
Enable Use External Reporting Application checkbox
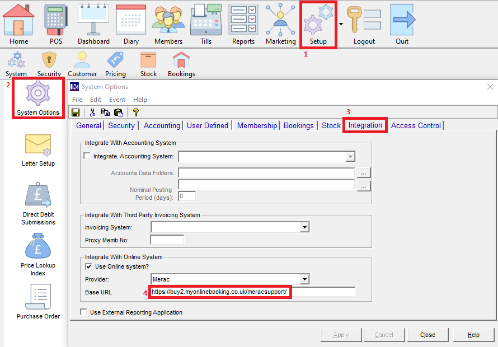(x=83, y=312)
